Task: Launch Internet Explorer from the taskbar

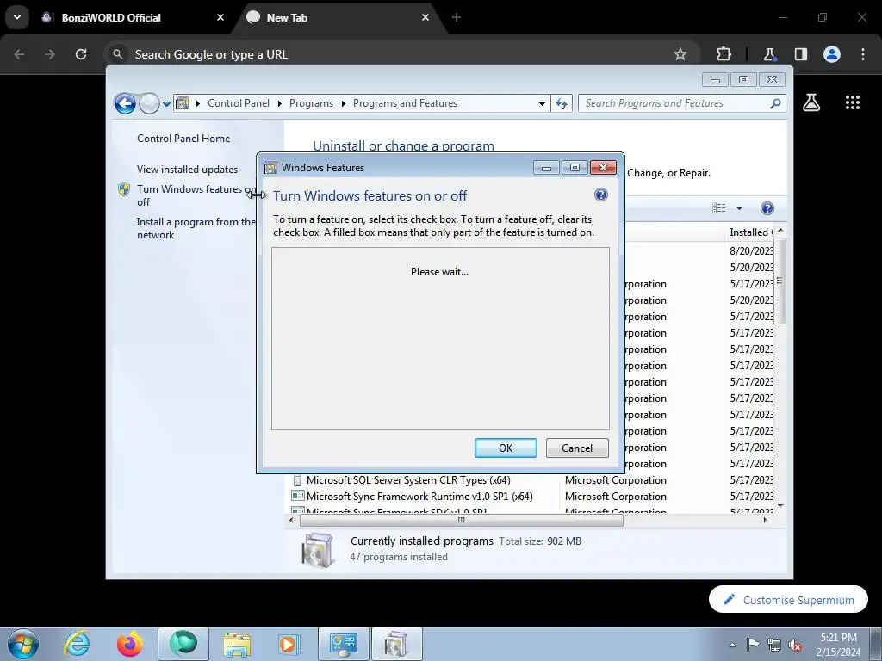Action: click(x=77, y=644)
